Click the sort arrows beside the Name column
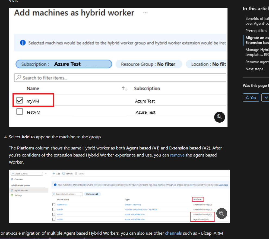Screen dimensions: 269x239 tap(125, 88)
